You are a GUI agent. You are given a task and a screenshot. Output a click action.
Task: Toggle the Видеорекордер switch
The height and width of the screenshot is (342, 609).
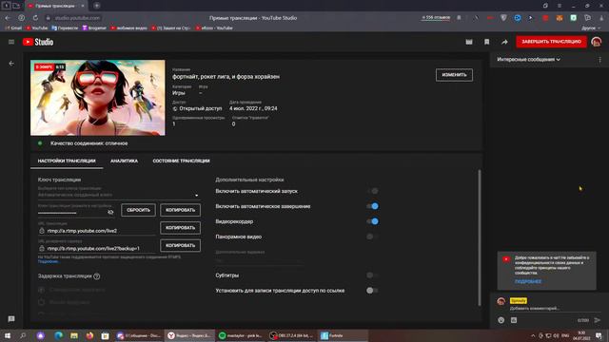[372, 221]
